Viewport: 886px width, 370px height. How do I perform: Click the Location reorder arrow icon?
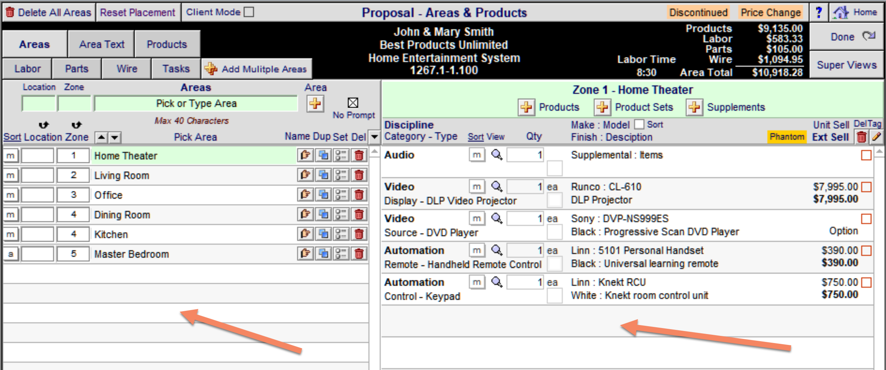click(x=44, y=125)
